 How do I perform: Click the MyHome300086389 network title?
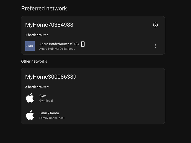[x=51, y=77]
